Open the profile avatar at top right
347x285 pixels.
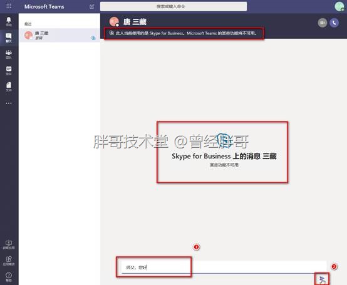[x=339, y=6]
